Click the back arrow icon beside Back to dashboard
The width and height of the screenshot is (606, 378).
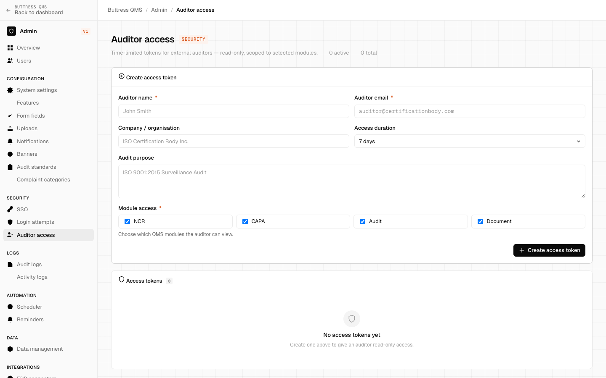click(x=8, y=10)
